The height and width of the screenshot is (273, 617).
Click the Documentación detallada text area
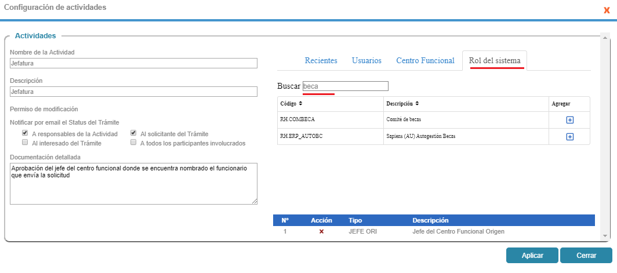point(133,184)
